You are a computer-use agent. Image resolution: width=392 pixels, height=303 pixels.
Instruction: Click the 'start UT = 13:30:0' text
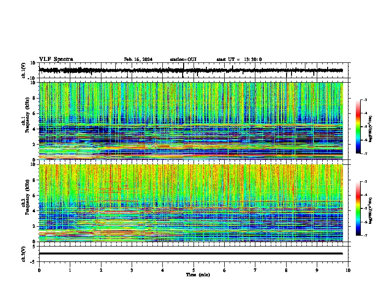[x=239, y=59]
